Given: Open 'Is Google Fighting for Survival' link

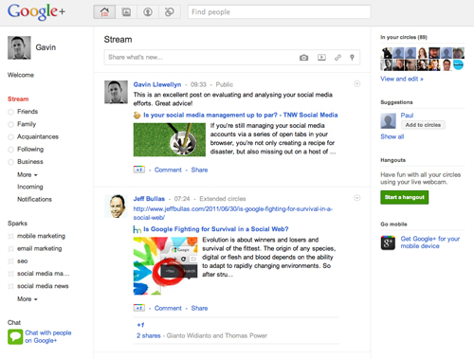Looking at the screenshot, I should coord(216,229).
